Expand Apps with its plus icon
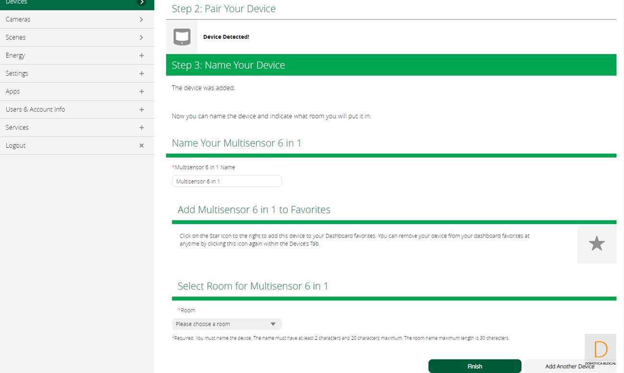This screenshot has height=373, width=624. point(141,91)
